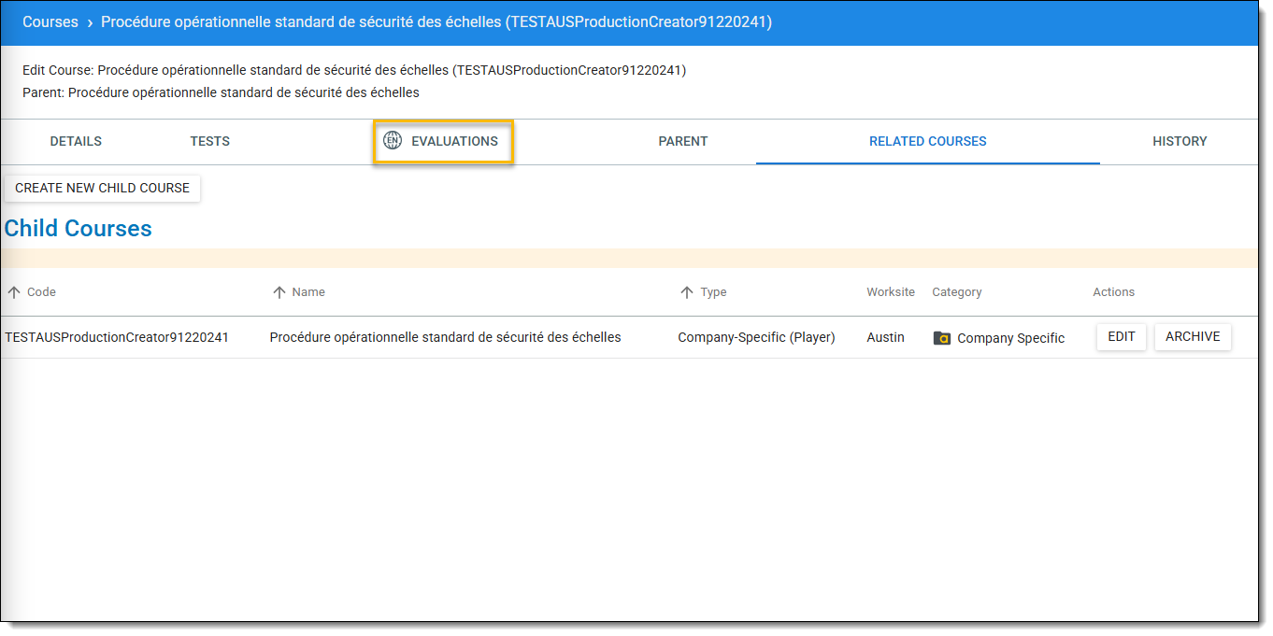Viewport: 1273px width, 636px height.
Task: Select the Related Courses tab
Action: pos(927,142)
